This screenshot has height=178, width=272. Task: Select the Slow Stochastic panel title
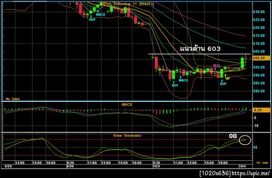[127, 136]
